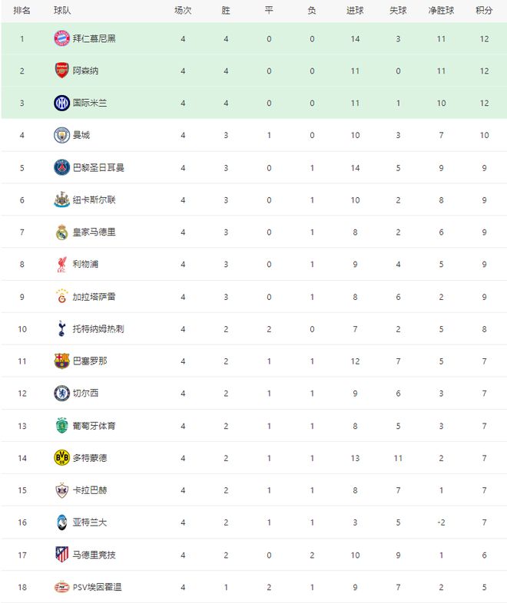The height and width of the screenshot is (603, 507).
Task: Click the Arsenal club crest
Action: pyautogui.click(x=61, y=71)
